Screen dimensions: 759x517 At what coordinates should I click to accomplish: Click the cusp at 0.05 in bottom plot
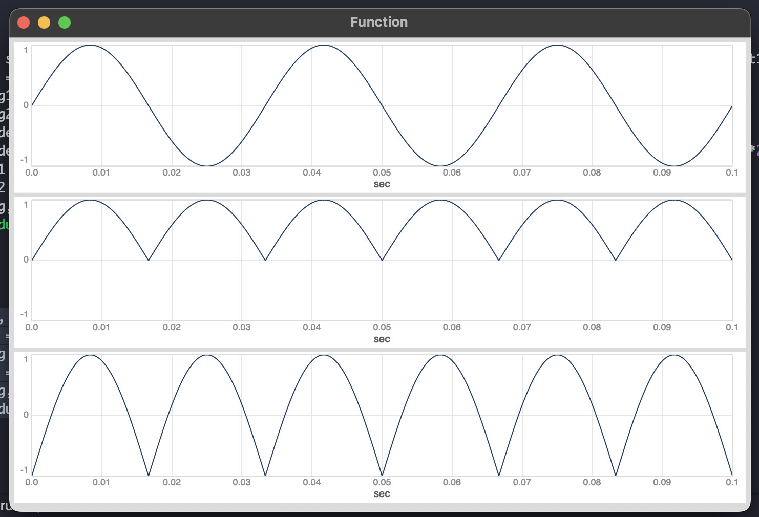point(382,476)
